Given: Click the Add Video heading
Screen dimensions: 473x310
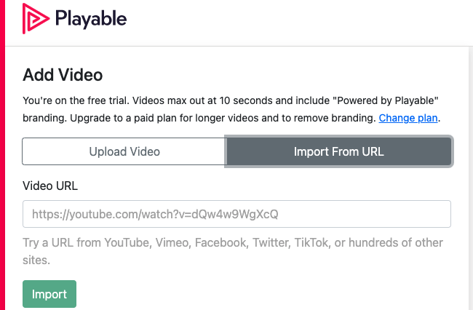Looking at the screenshot, I should [x=63, y=74].
